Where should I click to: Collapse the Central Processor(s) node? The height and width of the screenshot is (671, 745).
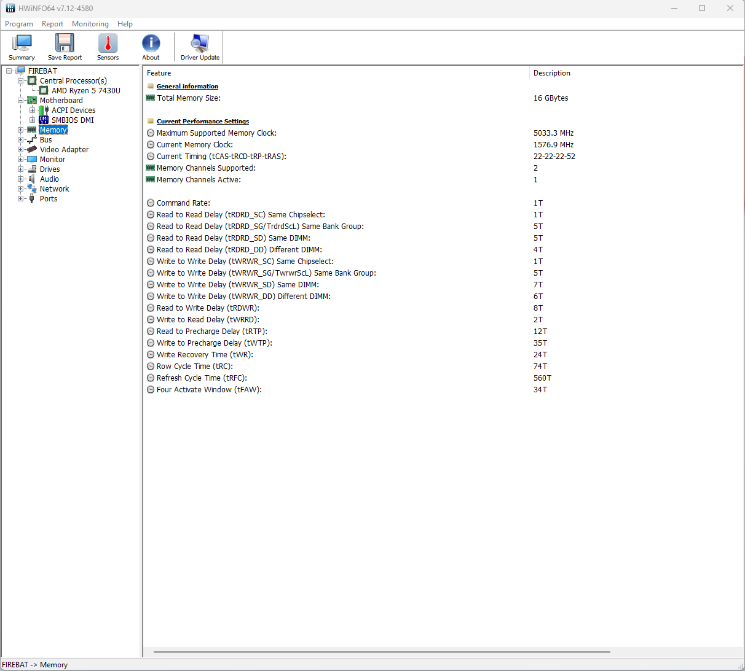[x=20, y=80]
